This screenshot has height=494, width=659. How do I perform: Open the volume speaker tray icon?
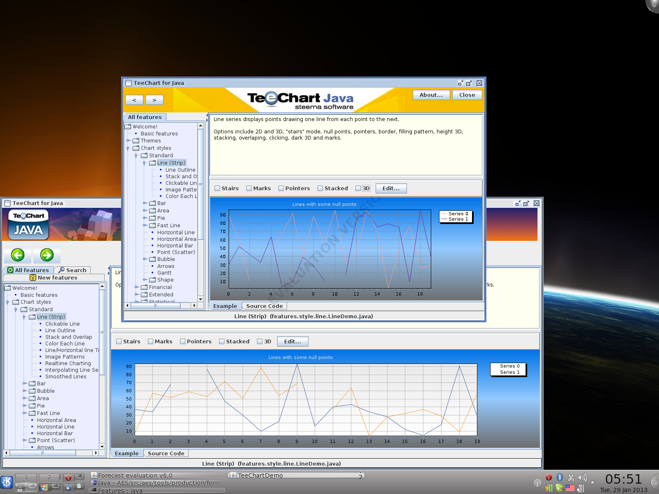(582, 478)
